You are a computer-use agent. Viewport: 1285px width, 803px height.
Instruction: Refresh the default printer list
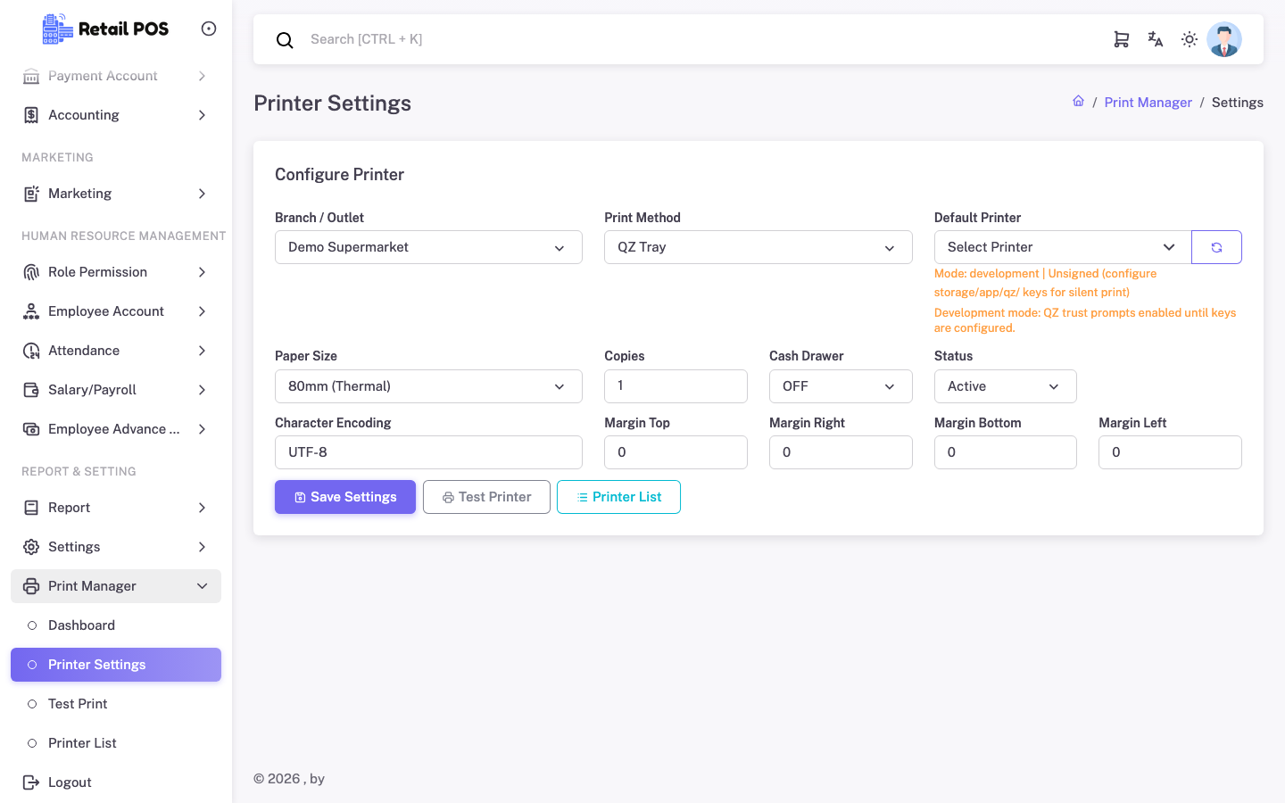click(1216, 247)
